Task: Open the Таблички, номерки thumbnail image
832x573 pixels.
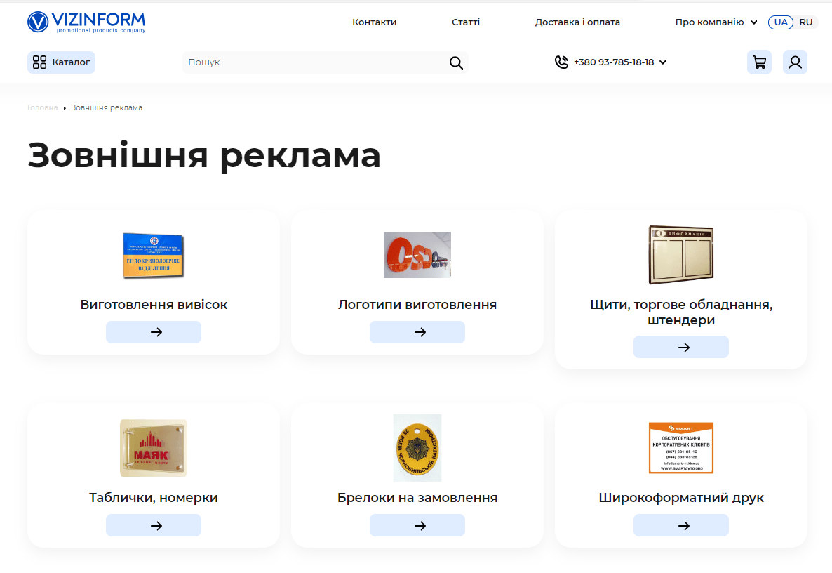Action: (x=154, y=448)
